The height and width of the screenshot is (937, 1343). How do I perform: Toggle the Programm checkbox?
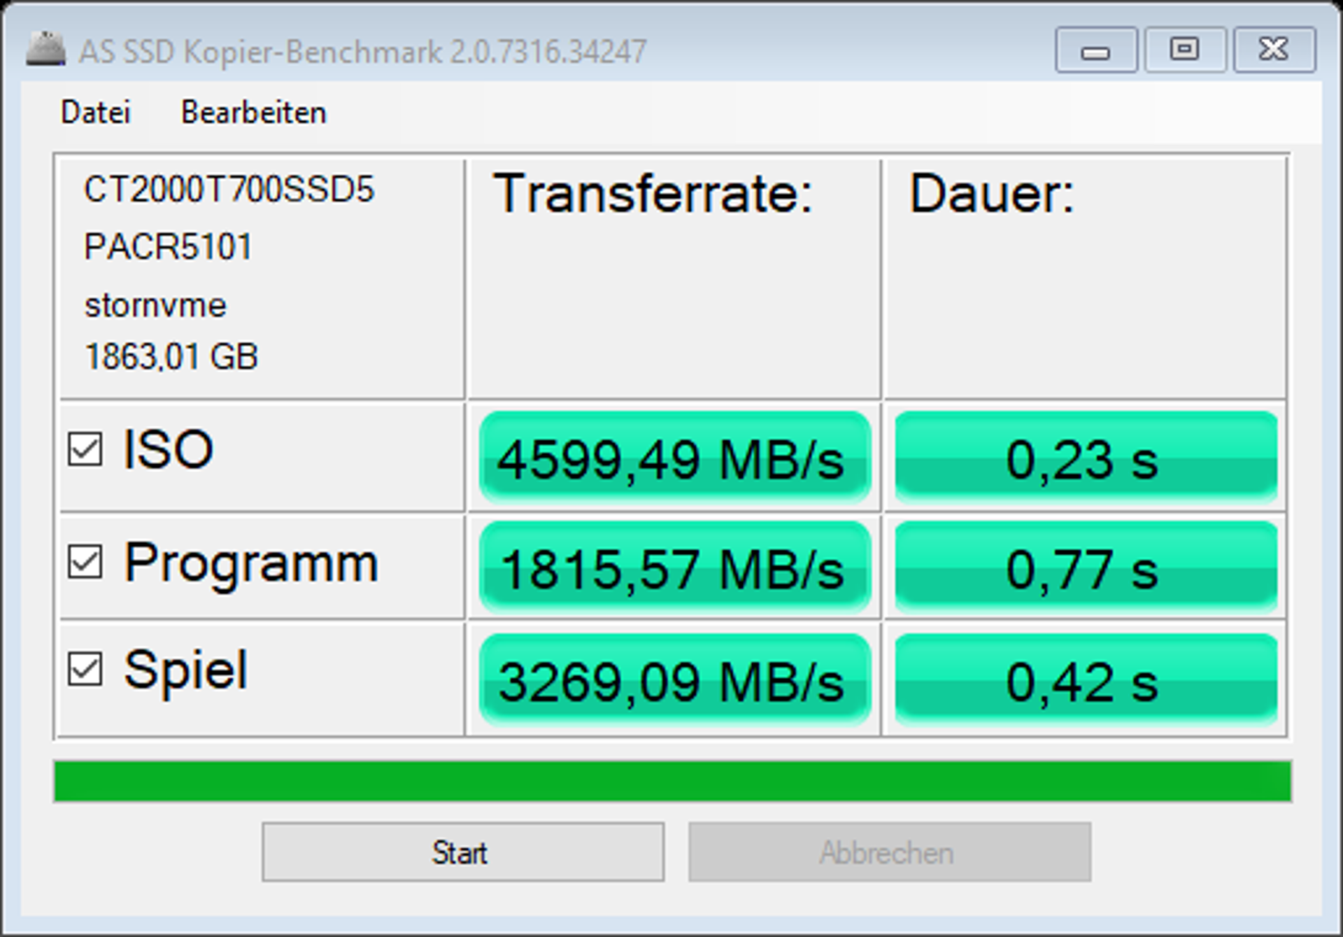[x=85, y=562]
